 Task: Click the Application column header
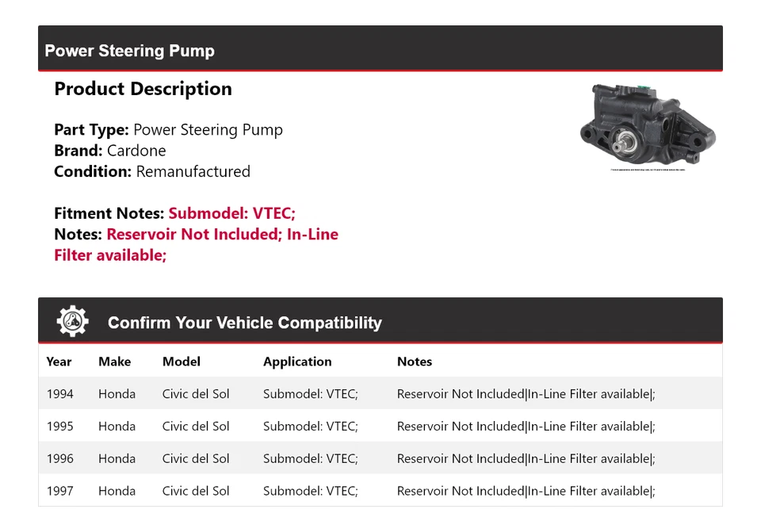point(297,362)
